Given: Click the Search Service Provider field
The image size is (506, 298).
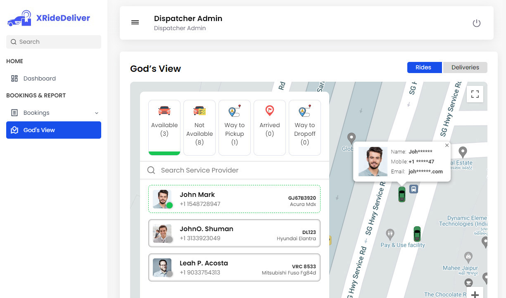Looking at the screenshot, I should [240, 170].
